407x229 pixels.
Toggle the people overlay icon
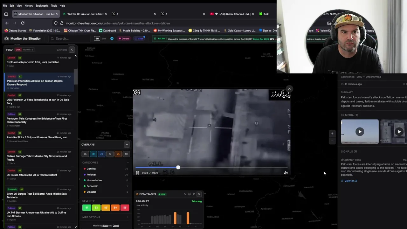85,154
